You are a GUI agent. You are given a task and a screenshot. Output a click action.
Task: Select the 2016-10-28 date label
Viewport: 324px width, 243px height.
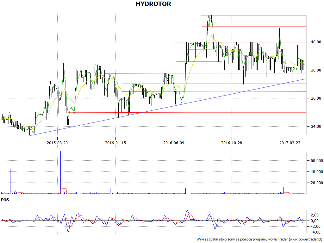[x=232, y=143]
